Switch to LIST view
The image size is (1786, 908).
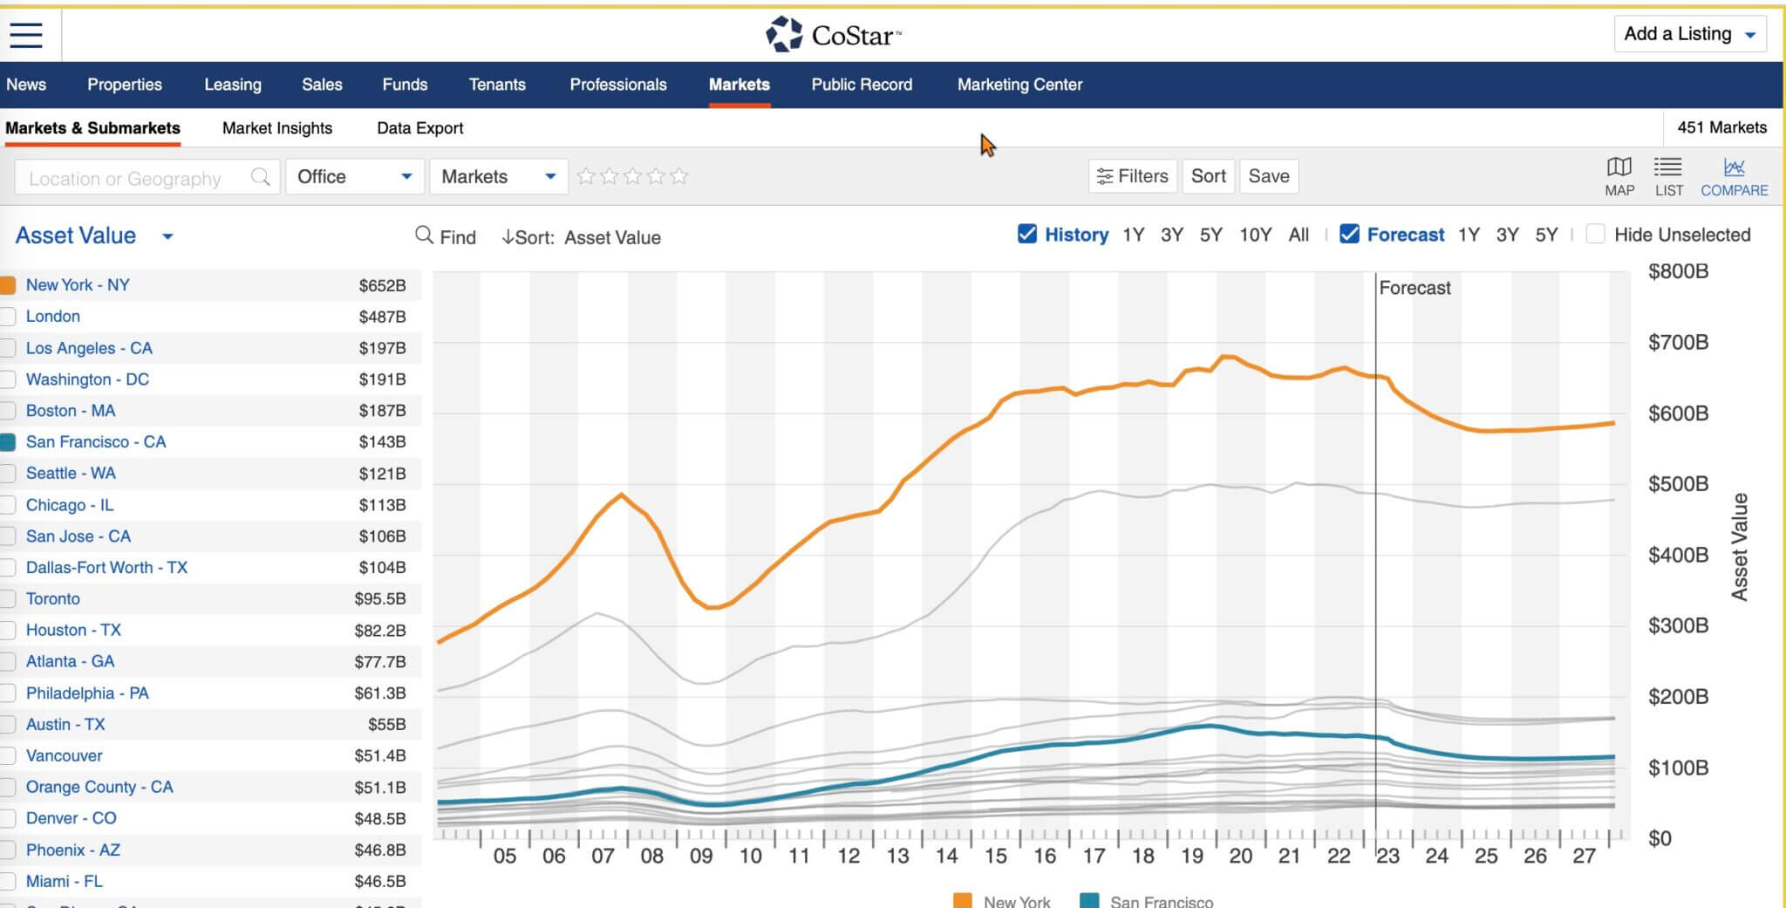(x=1668, y=176)
